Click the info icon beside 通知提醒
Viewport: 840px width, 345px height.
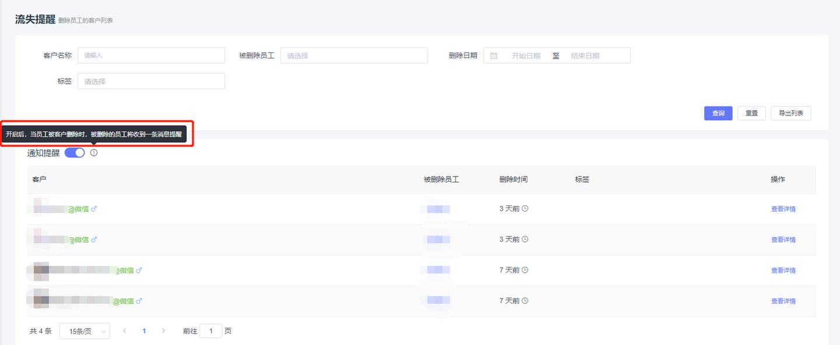tap(94, 153)
